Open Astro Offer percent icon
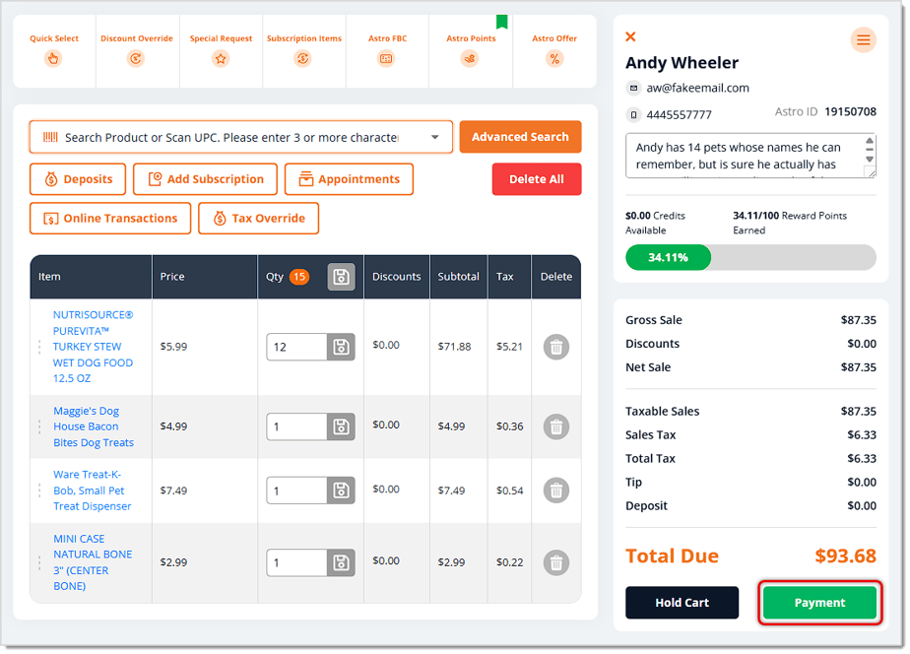The image size is (910, 654). pyautogui.click(x=554, y=59)
